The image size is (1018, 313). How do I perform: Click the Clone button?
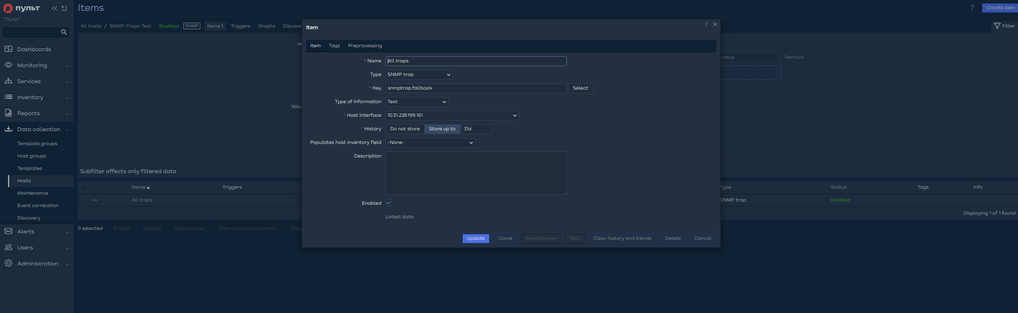(x=505, y=238)
